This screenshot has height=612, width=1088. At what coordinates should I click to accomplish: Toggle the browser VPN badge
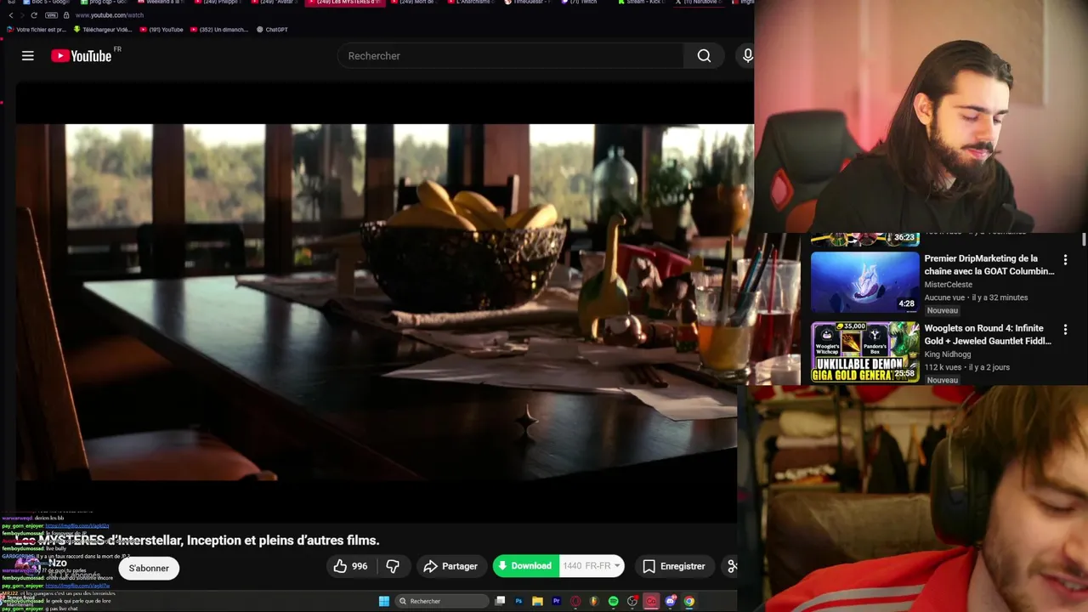[x=51, y=15]
